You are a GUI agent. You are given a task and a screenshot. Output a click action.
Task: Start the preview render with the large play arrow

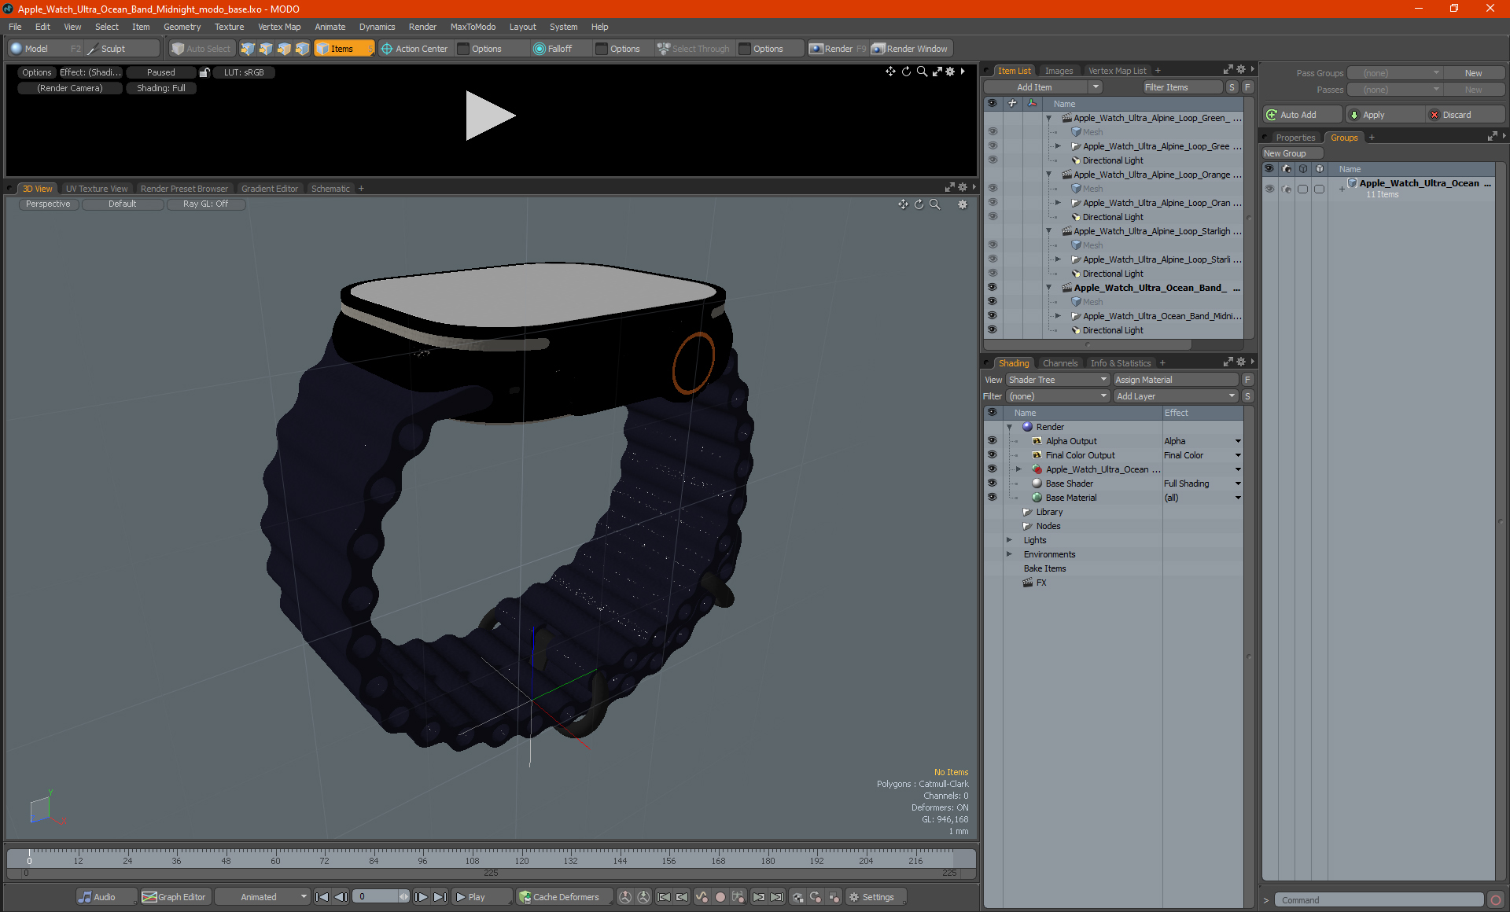(490, 116)
